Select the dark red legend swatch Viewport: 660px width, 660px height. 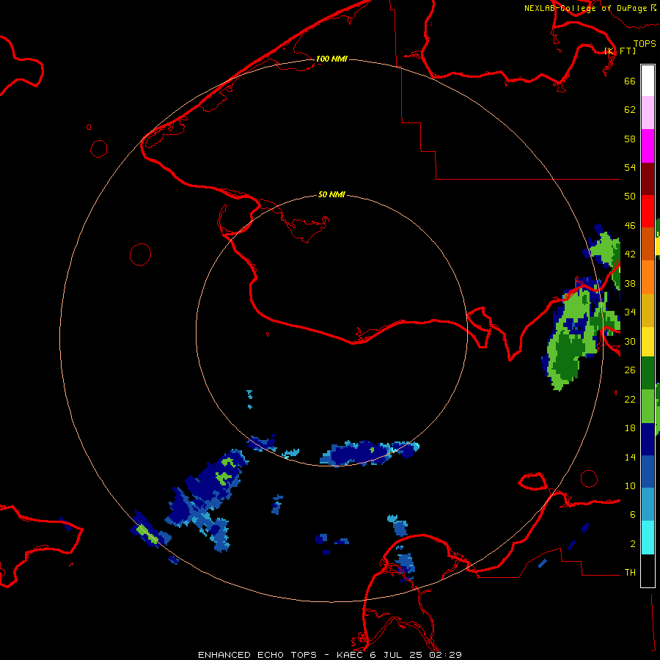[648, 179]
